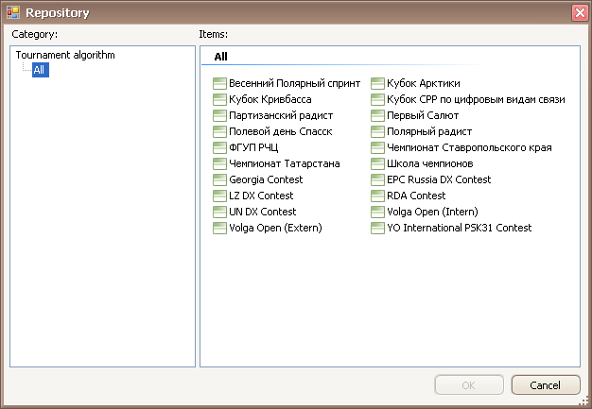Viewport: 592px width, 409px height.
Task: Close the Repository dialog window
Action: pos(579,12)
